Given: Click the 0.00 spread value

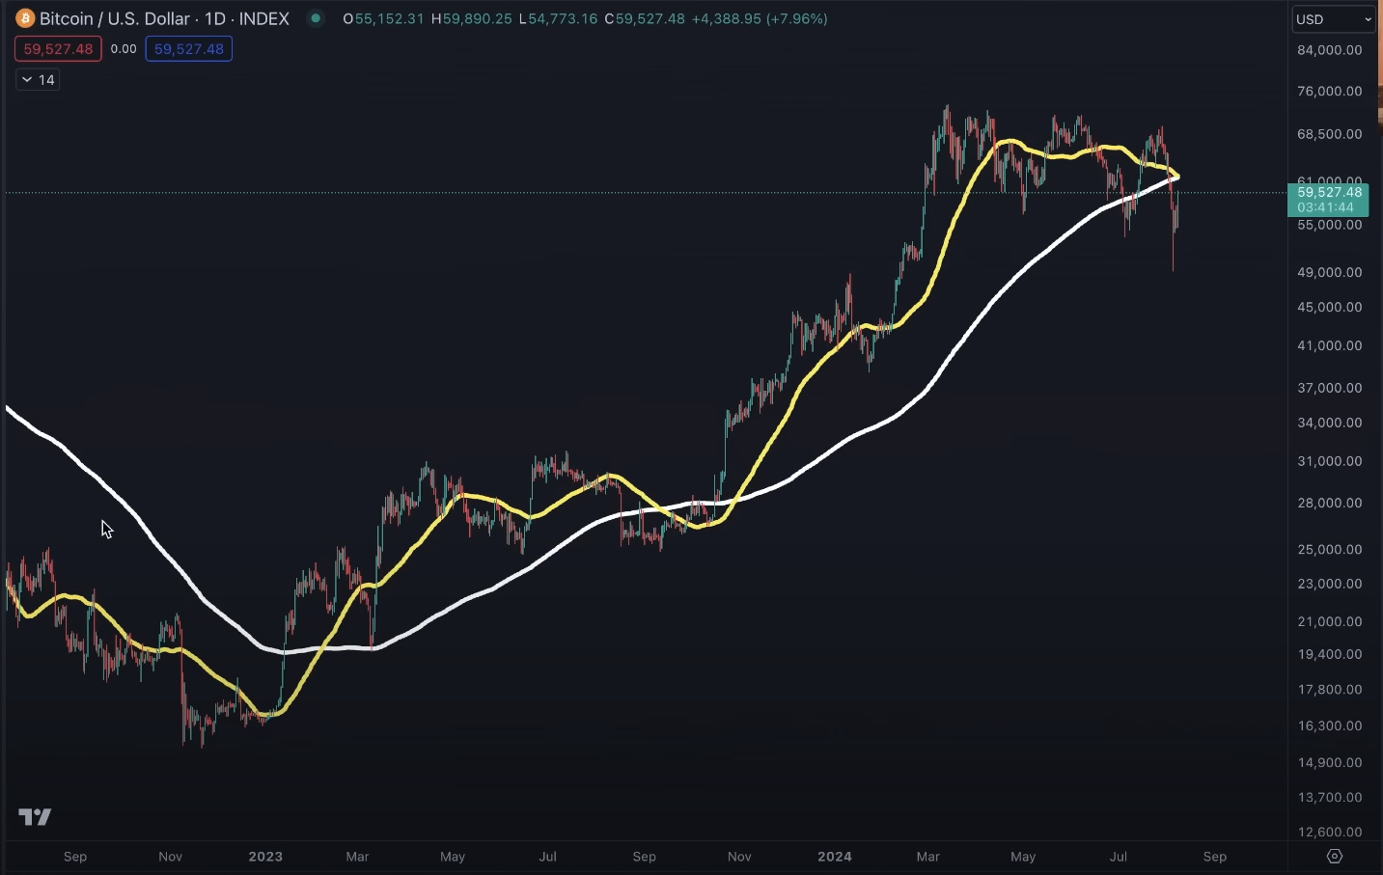Looking at the screenshot, I should (x=124, y=49).
